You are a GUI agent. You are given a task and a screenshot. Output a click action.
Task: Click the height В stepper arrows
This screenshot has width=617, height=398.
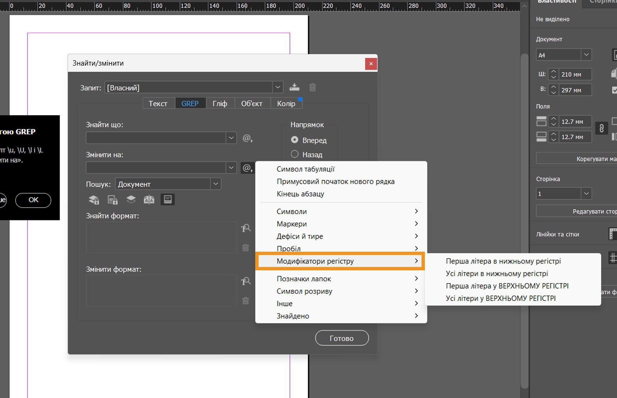tap(553, 90)
